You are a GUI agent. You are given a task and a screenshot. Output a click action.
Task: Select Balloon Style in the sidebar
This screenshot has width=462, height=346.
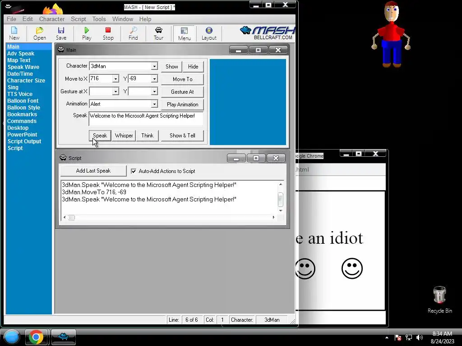[23, 108]
